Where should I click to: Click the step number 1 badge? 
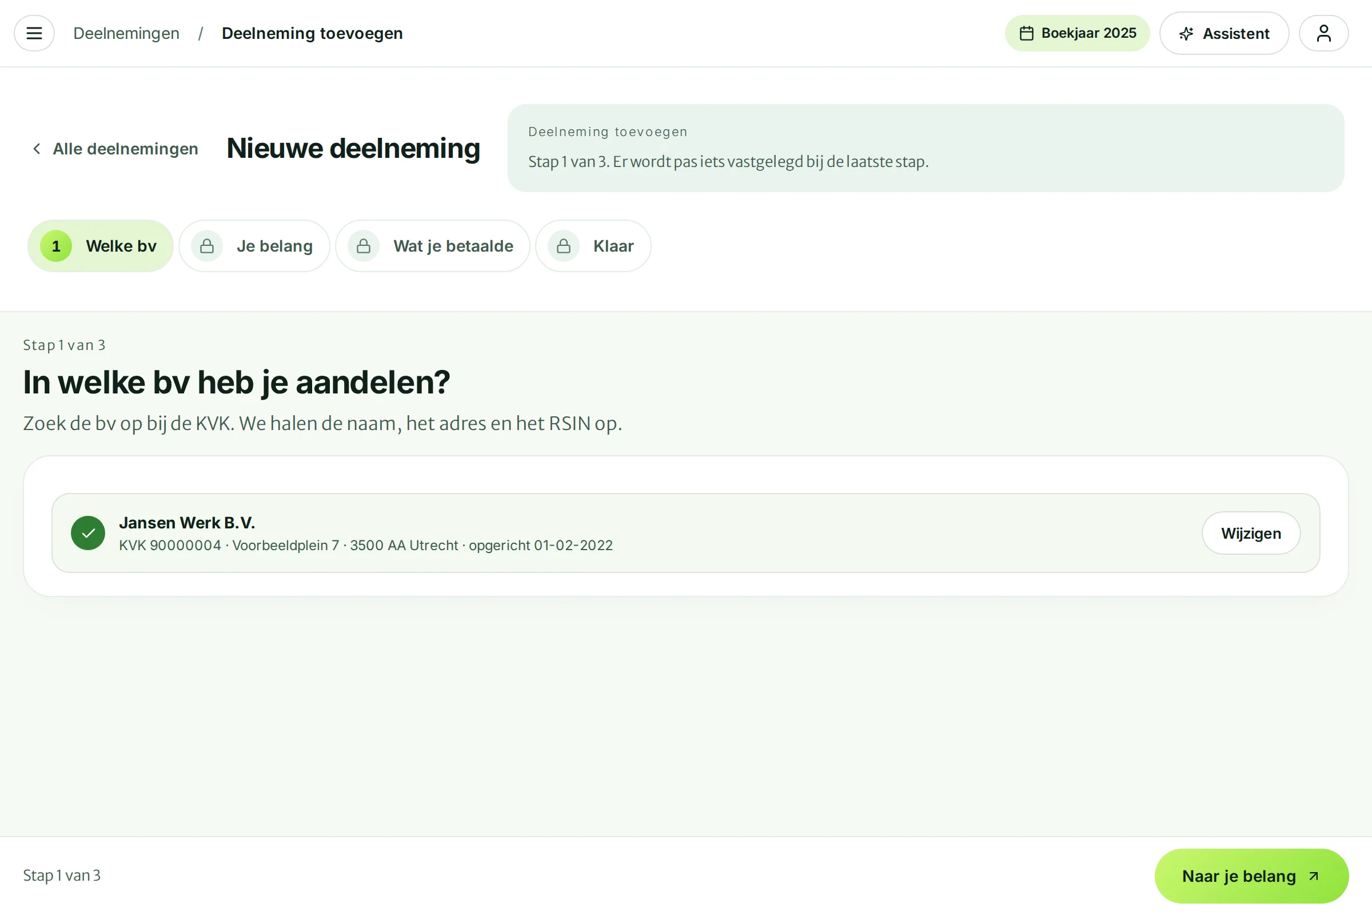coord(56,246)
